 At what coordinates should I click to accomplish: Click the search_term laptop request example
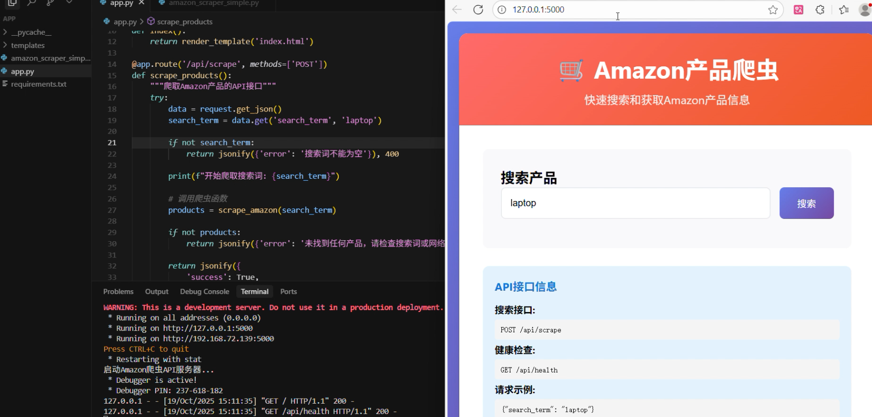click(x=667, y=409)
